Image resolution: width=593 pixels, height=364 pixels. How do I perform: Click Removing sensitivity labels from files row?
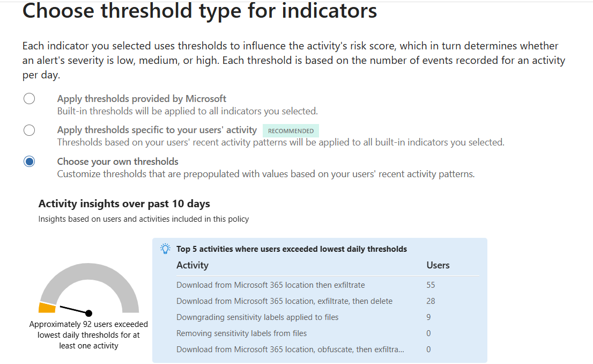click(328, 333)
